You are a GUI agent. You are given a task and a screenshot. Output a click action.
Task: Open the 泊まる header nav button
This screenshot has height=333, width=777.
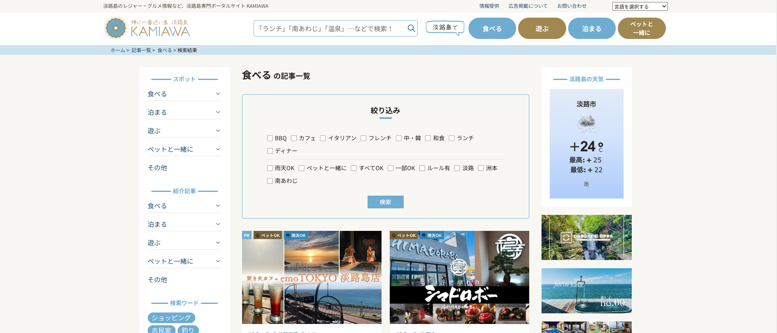[x=592, y=28]
